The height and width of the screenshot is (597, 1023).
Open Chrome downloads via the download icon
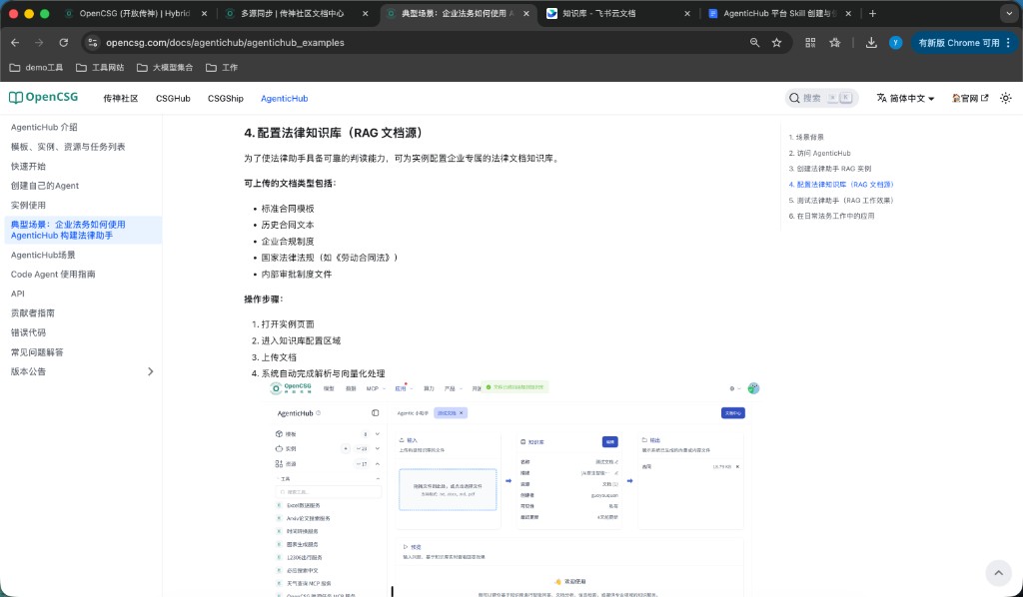[x=871, y=43]
